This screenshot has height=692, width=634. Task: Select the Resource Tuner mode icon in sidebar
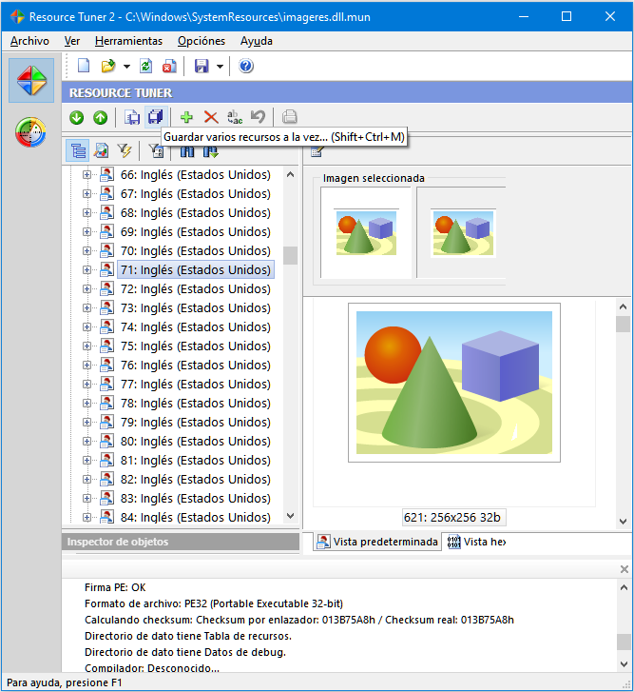coord(31,81)
